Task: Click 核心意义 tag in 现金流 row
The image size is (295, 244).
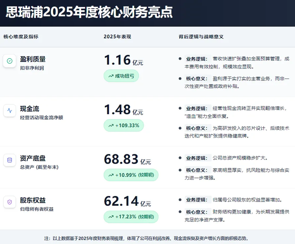Action: [197, 128]
